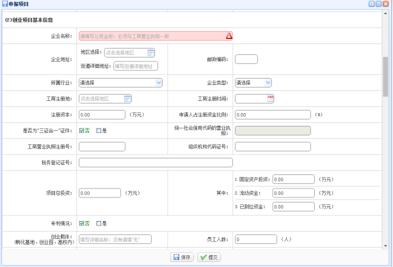The width and height of the screenshot is (393, 267).
Task: Click the green checkmark icon on 提交
Action: point(203,257)
